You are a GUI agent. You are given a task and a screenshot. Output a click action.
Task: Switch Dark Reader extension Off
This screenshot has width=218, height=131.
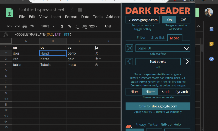pos(183,20)
